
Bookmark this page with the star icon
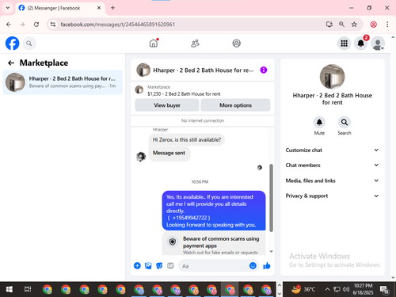coord(354,25)
